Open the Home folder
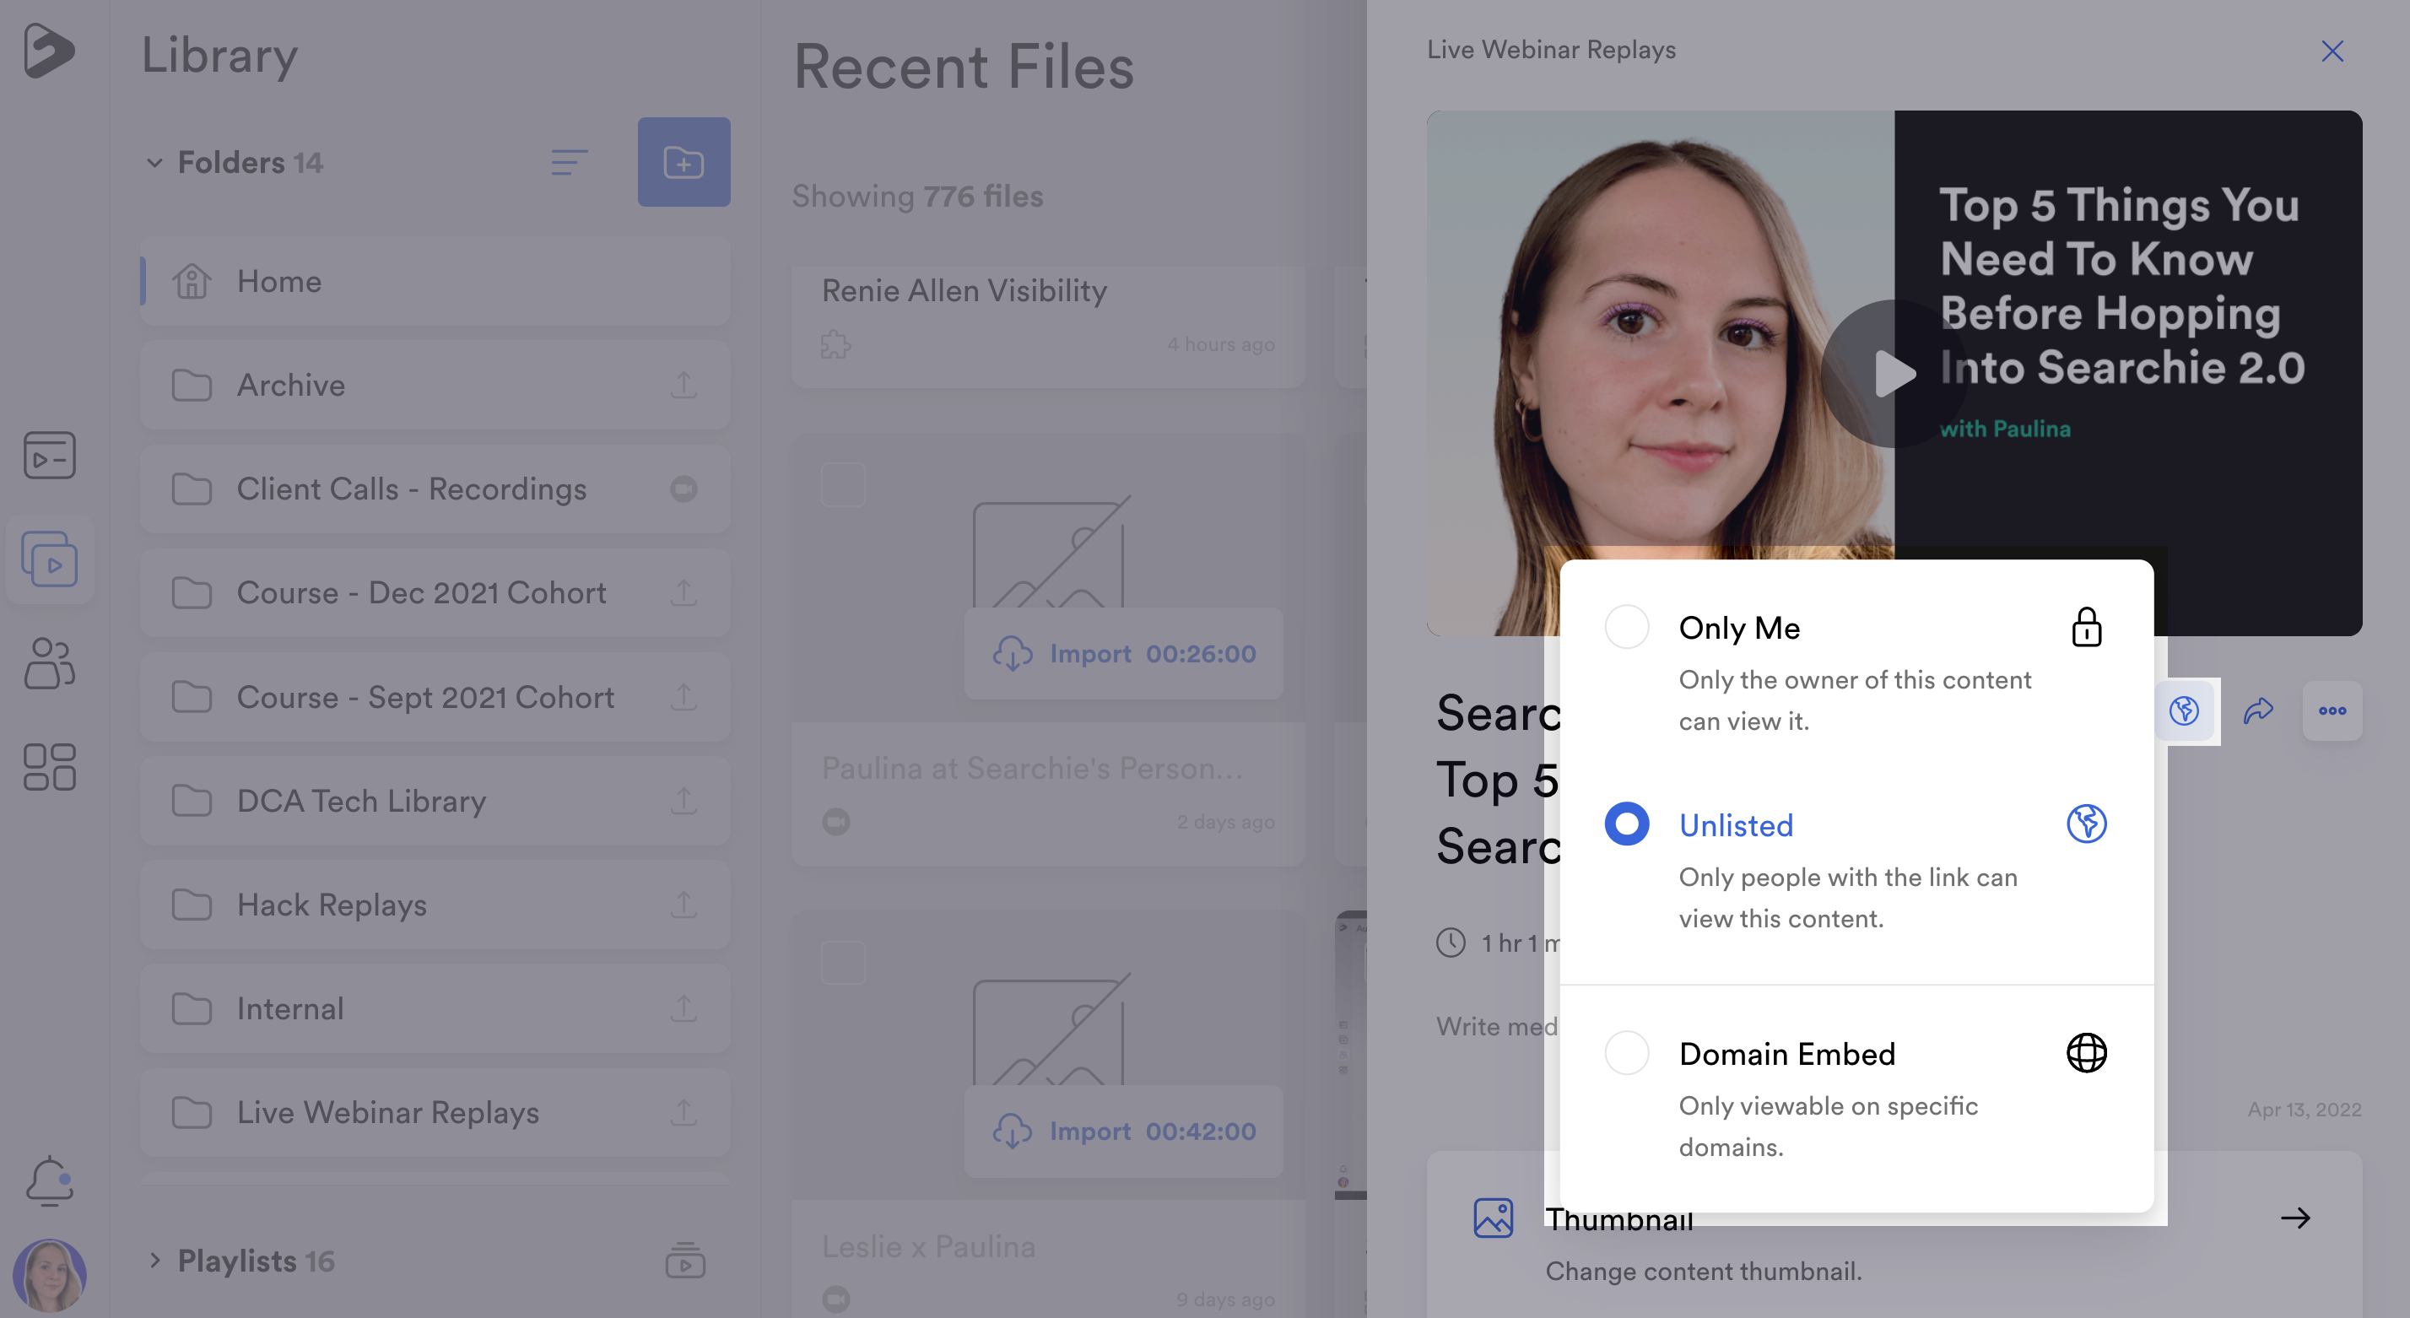This screenshot has height=1318, width=2410. click(435, 281)
